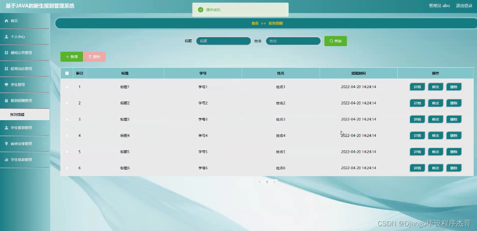Click the plus icon in the 新增 button

[x=67, y=57]
